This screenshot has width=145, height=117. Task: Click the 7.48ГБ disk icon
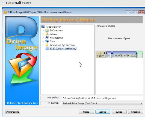[99, 53]
